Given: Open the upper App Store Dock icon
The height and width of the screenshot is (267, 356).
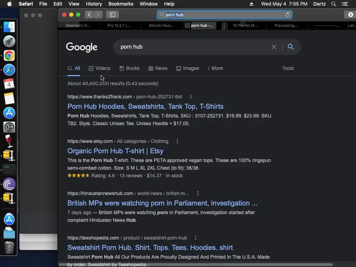Looking at the screenshot, I should pos(9,113).
